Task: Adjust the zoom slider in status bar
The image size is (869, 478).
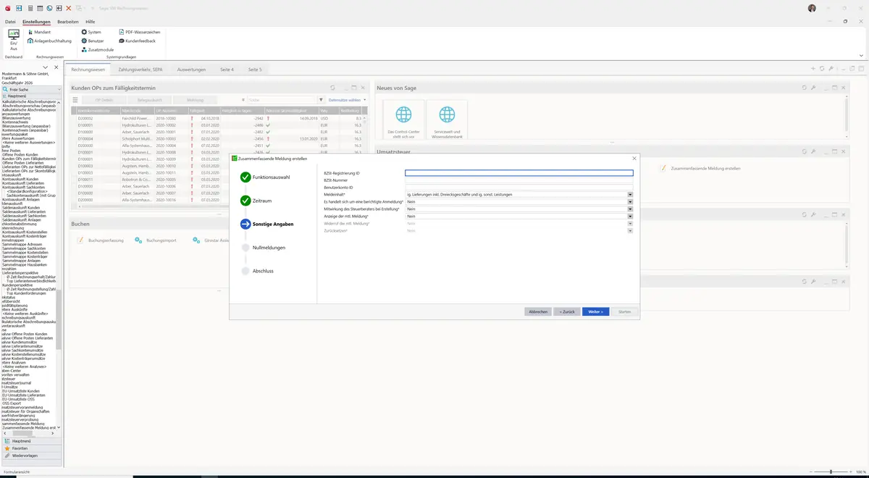Action: (831, 471)
